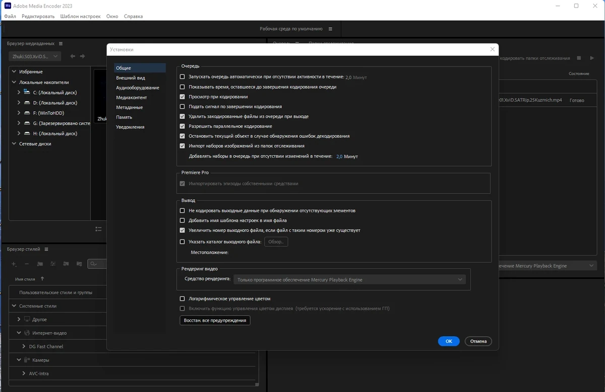Enable Добавить имя шаблона настроек checkbox
605x392 pixels.
183,220
